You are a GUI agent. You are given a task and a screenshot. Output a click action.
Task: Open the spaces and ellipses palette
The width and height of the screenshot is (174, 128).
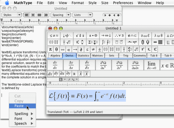[67, 35]
